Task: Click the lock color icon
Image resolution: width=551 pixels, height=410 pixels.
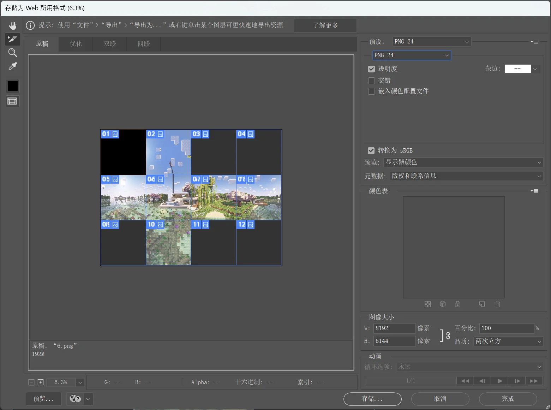Action: pos(458,304)
